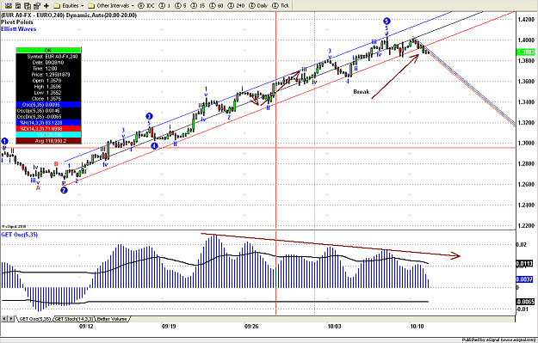Click the 1.2200 price axis label

click(526, 226)
